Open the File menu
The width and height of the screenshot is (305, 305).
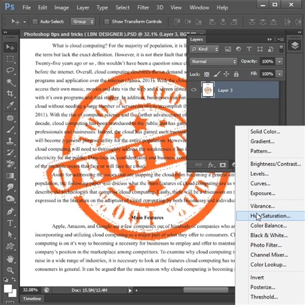tap(26, 8)
